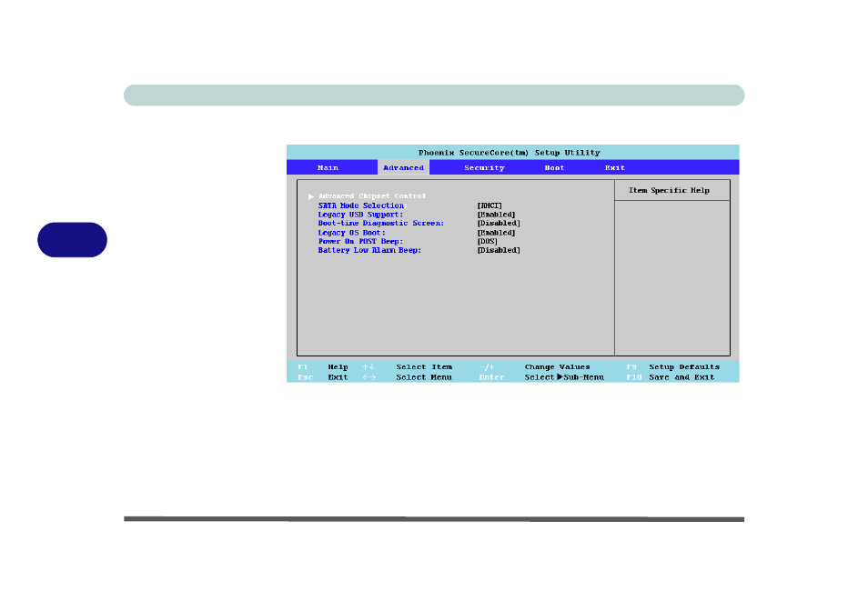Click the F10 Save and Exit hint

(x=671, y=377)
